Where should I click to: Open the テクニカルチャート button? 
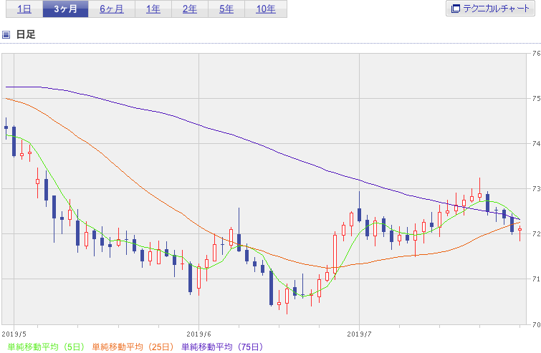(490, 9)
